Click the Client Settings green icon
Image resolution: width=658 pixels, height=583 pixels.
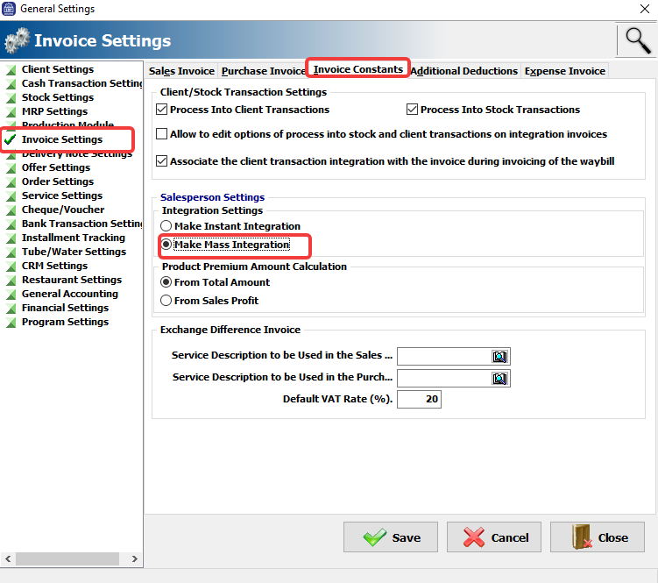point(11,70)
